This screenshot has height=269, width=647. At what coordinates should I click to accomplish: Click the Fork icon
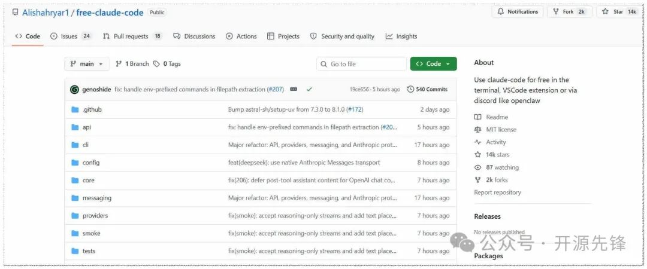[556, 11]
